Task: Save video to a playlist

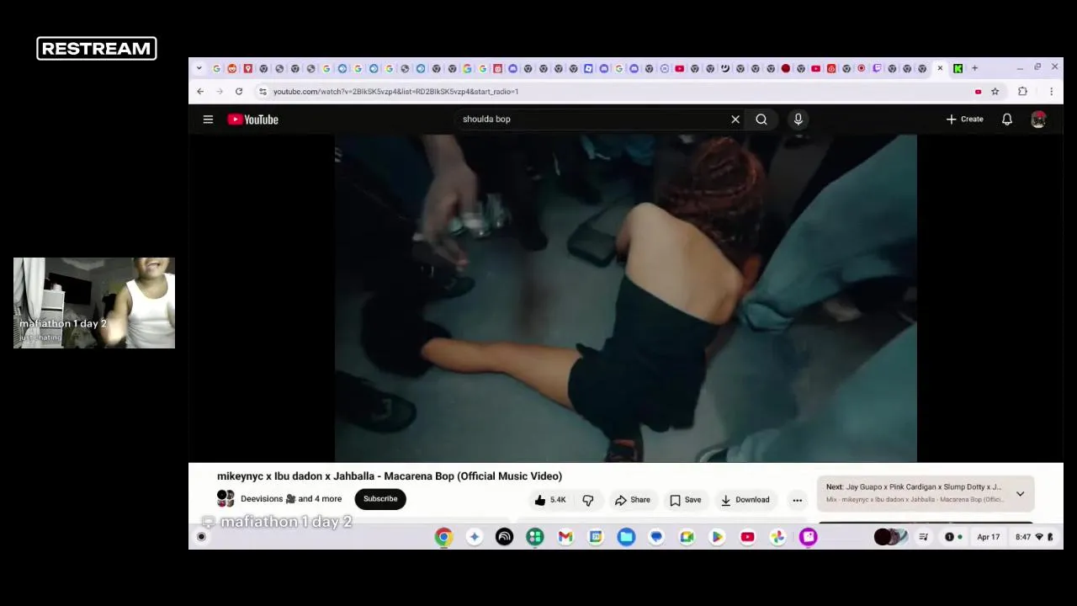Action: [x=686, y=500]
